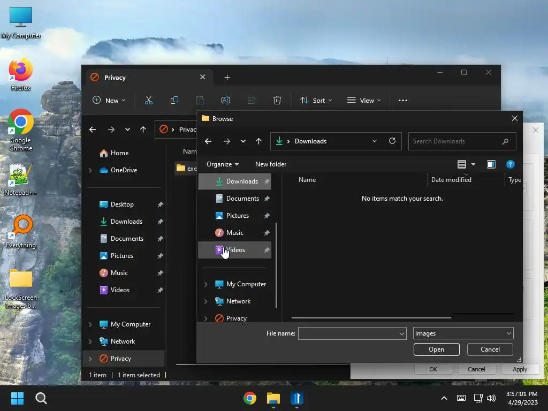The height and width of the screenshot is (411, 548).
Task: Open the View menu in Privacy window
Action: pyautogui.click(x=364, y=100)
